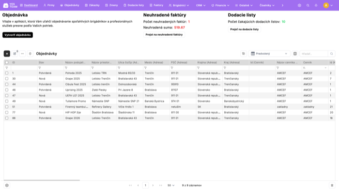Expand the Financie menu
The height and width of the screenshot is (190, 339).
coord(220,5)
